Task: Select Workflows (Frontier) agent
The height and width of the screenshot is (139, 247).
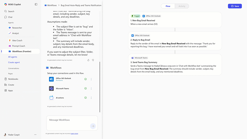Action: pos(21,51)
